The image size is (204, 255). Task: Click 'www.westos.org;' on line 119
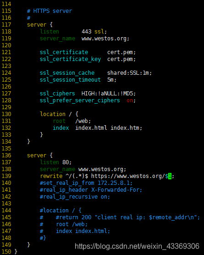[x=105, y=39]
